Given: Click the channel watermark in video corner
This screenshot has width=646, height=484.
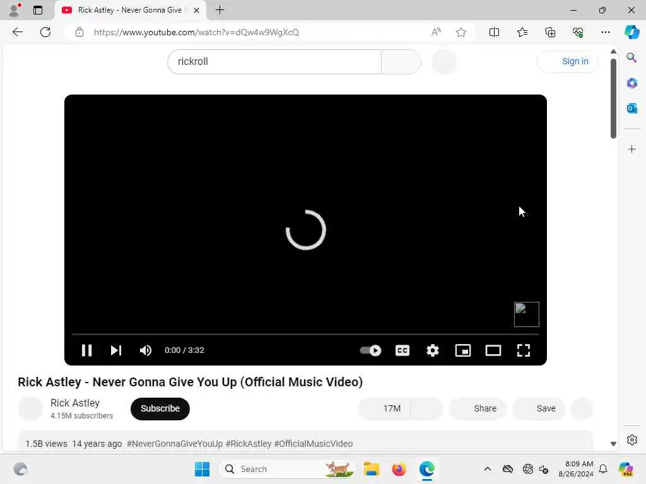Looking at the screenshot, I should [527, 314].
